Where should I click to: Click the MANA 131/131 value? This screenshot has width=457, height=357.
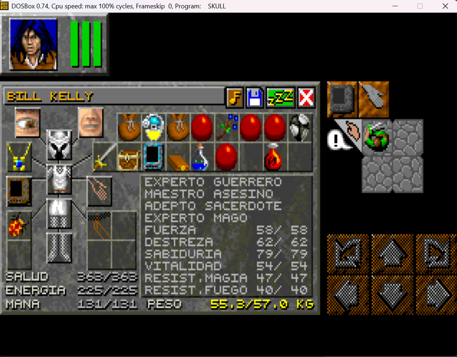[107, 304]
